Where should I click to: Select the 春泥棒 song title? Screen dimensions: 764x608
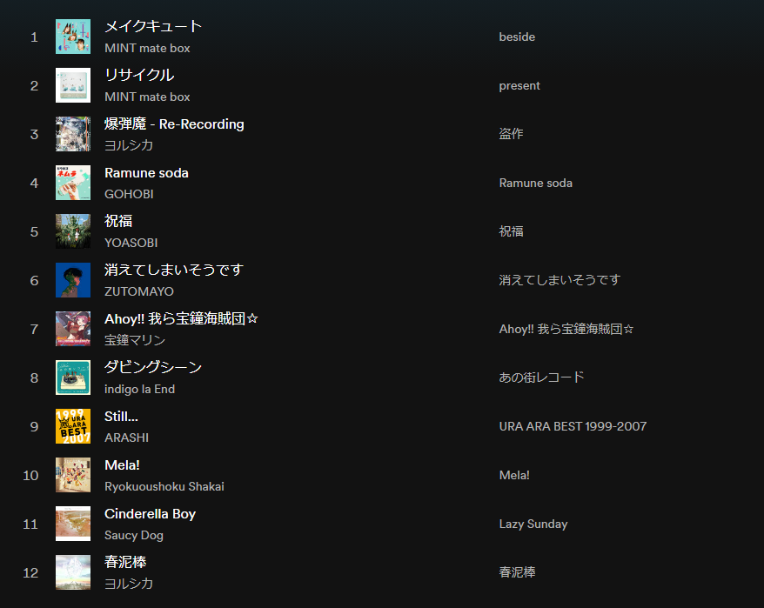pos(125,562)
